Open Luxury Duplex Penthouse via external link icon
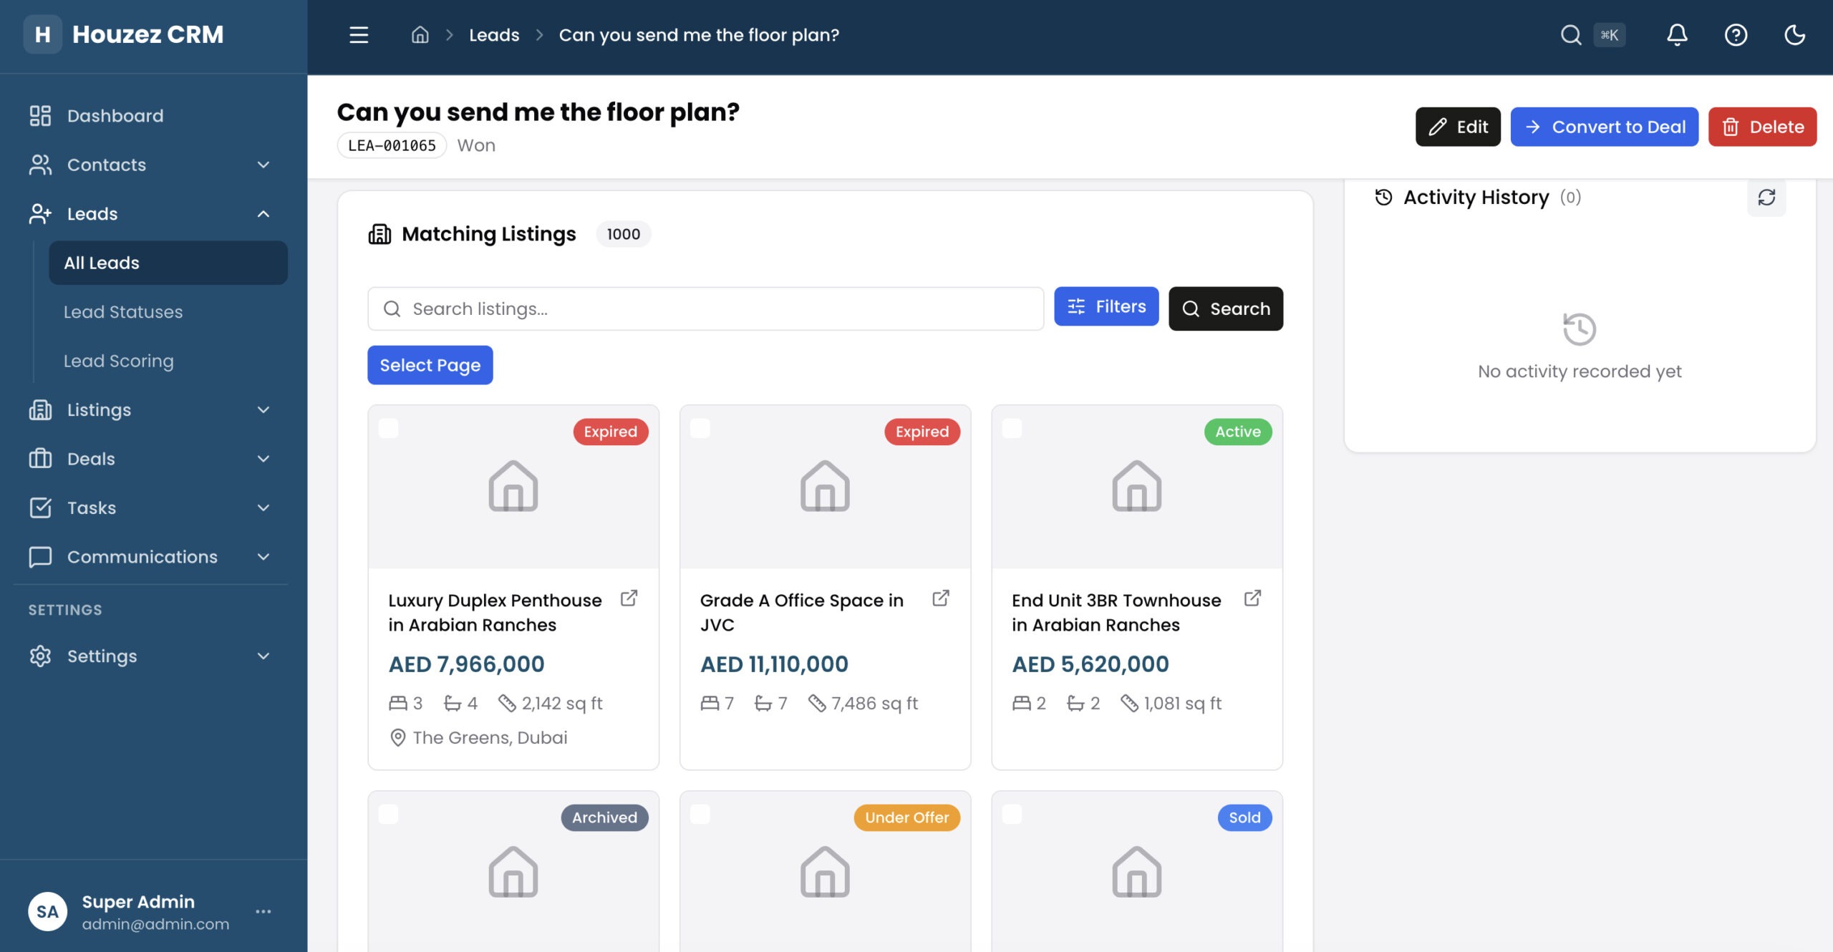The height and width of the screenshot is (952, 1833). [629, 598]
